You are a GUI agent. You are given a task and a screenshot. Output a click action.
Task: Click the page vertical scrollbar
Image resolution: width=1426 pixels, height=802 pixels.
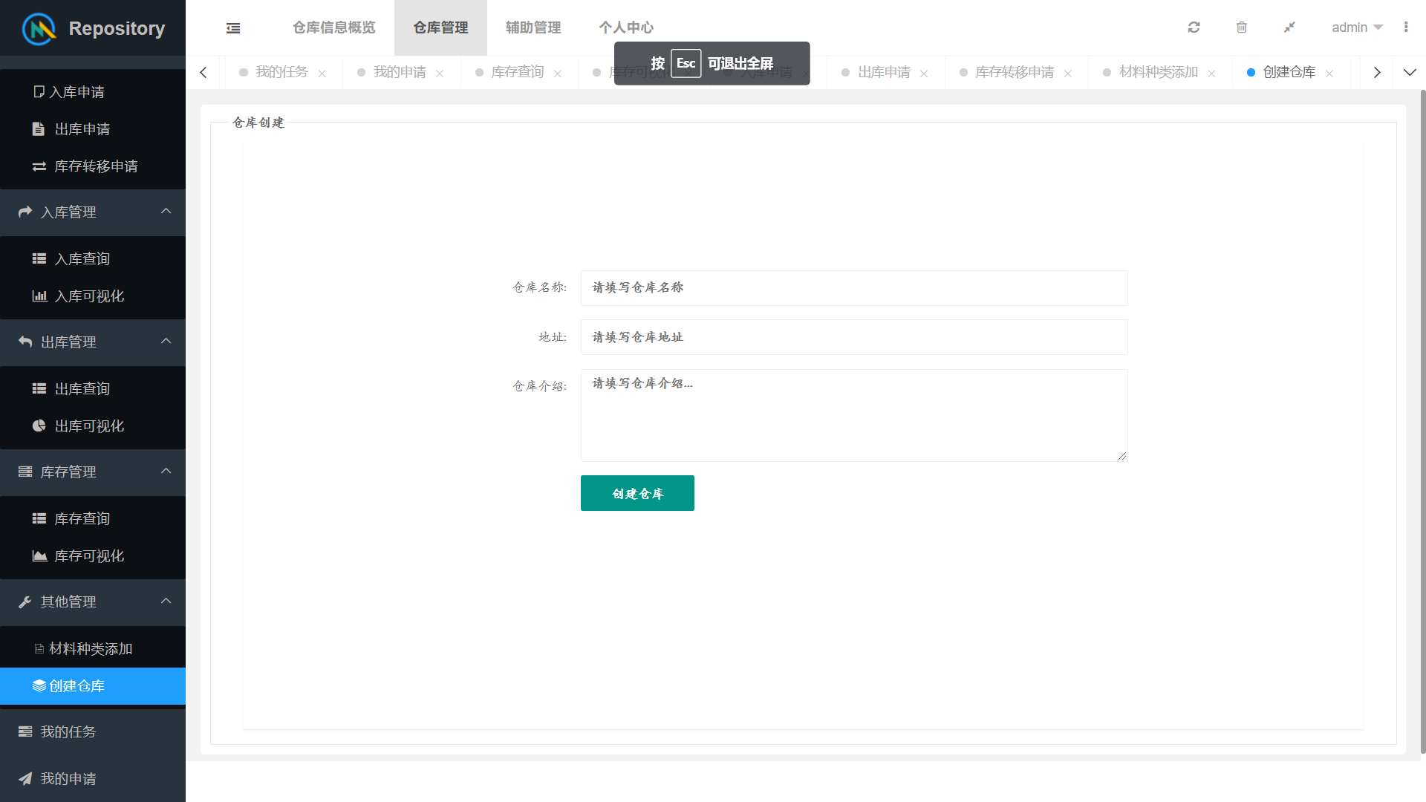1422,423
